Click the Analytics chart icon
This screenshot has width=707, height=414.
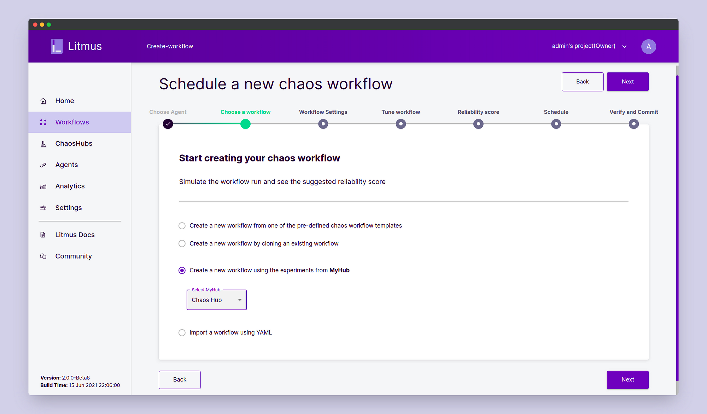point(43,186)
